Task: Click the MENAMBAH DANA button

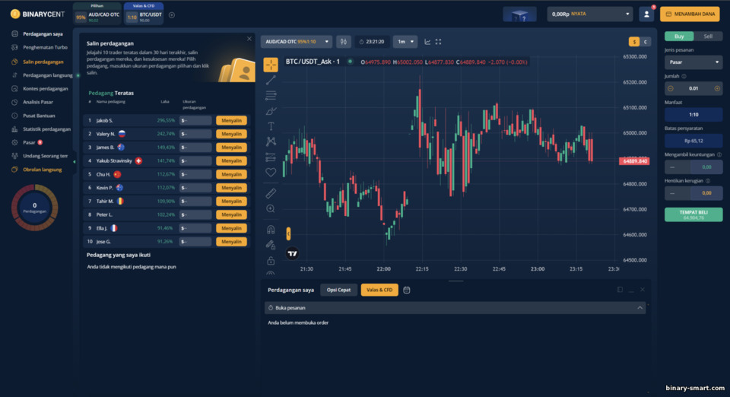Action: click(690, 14)
